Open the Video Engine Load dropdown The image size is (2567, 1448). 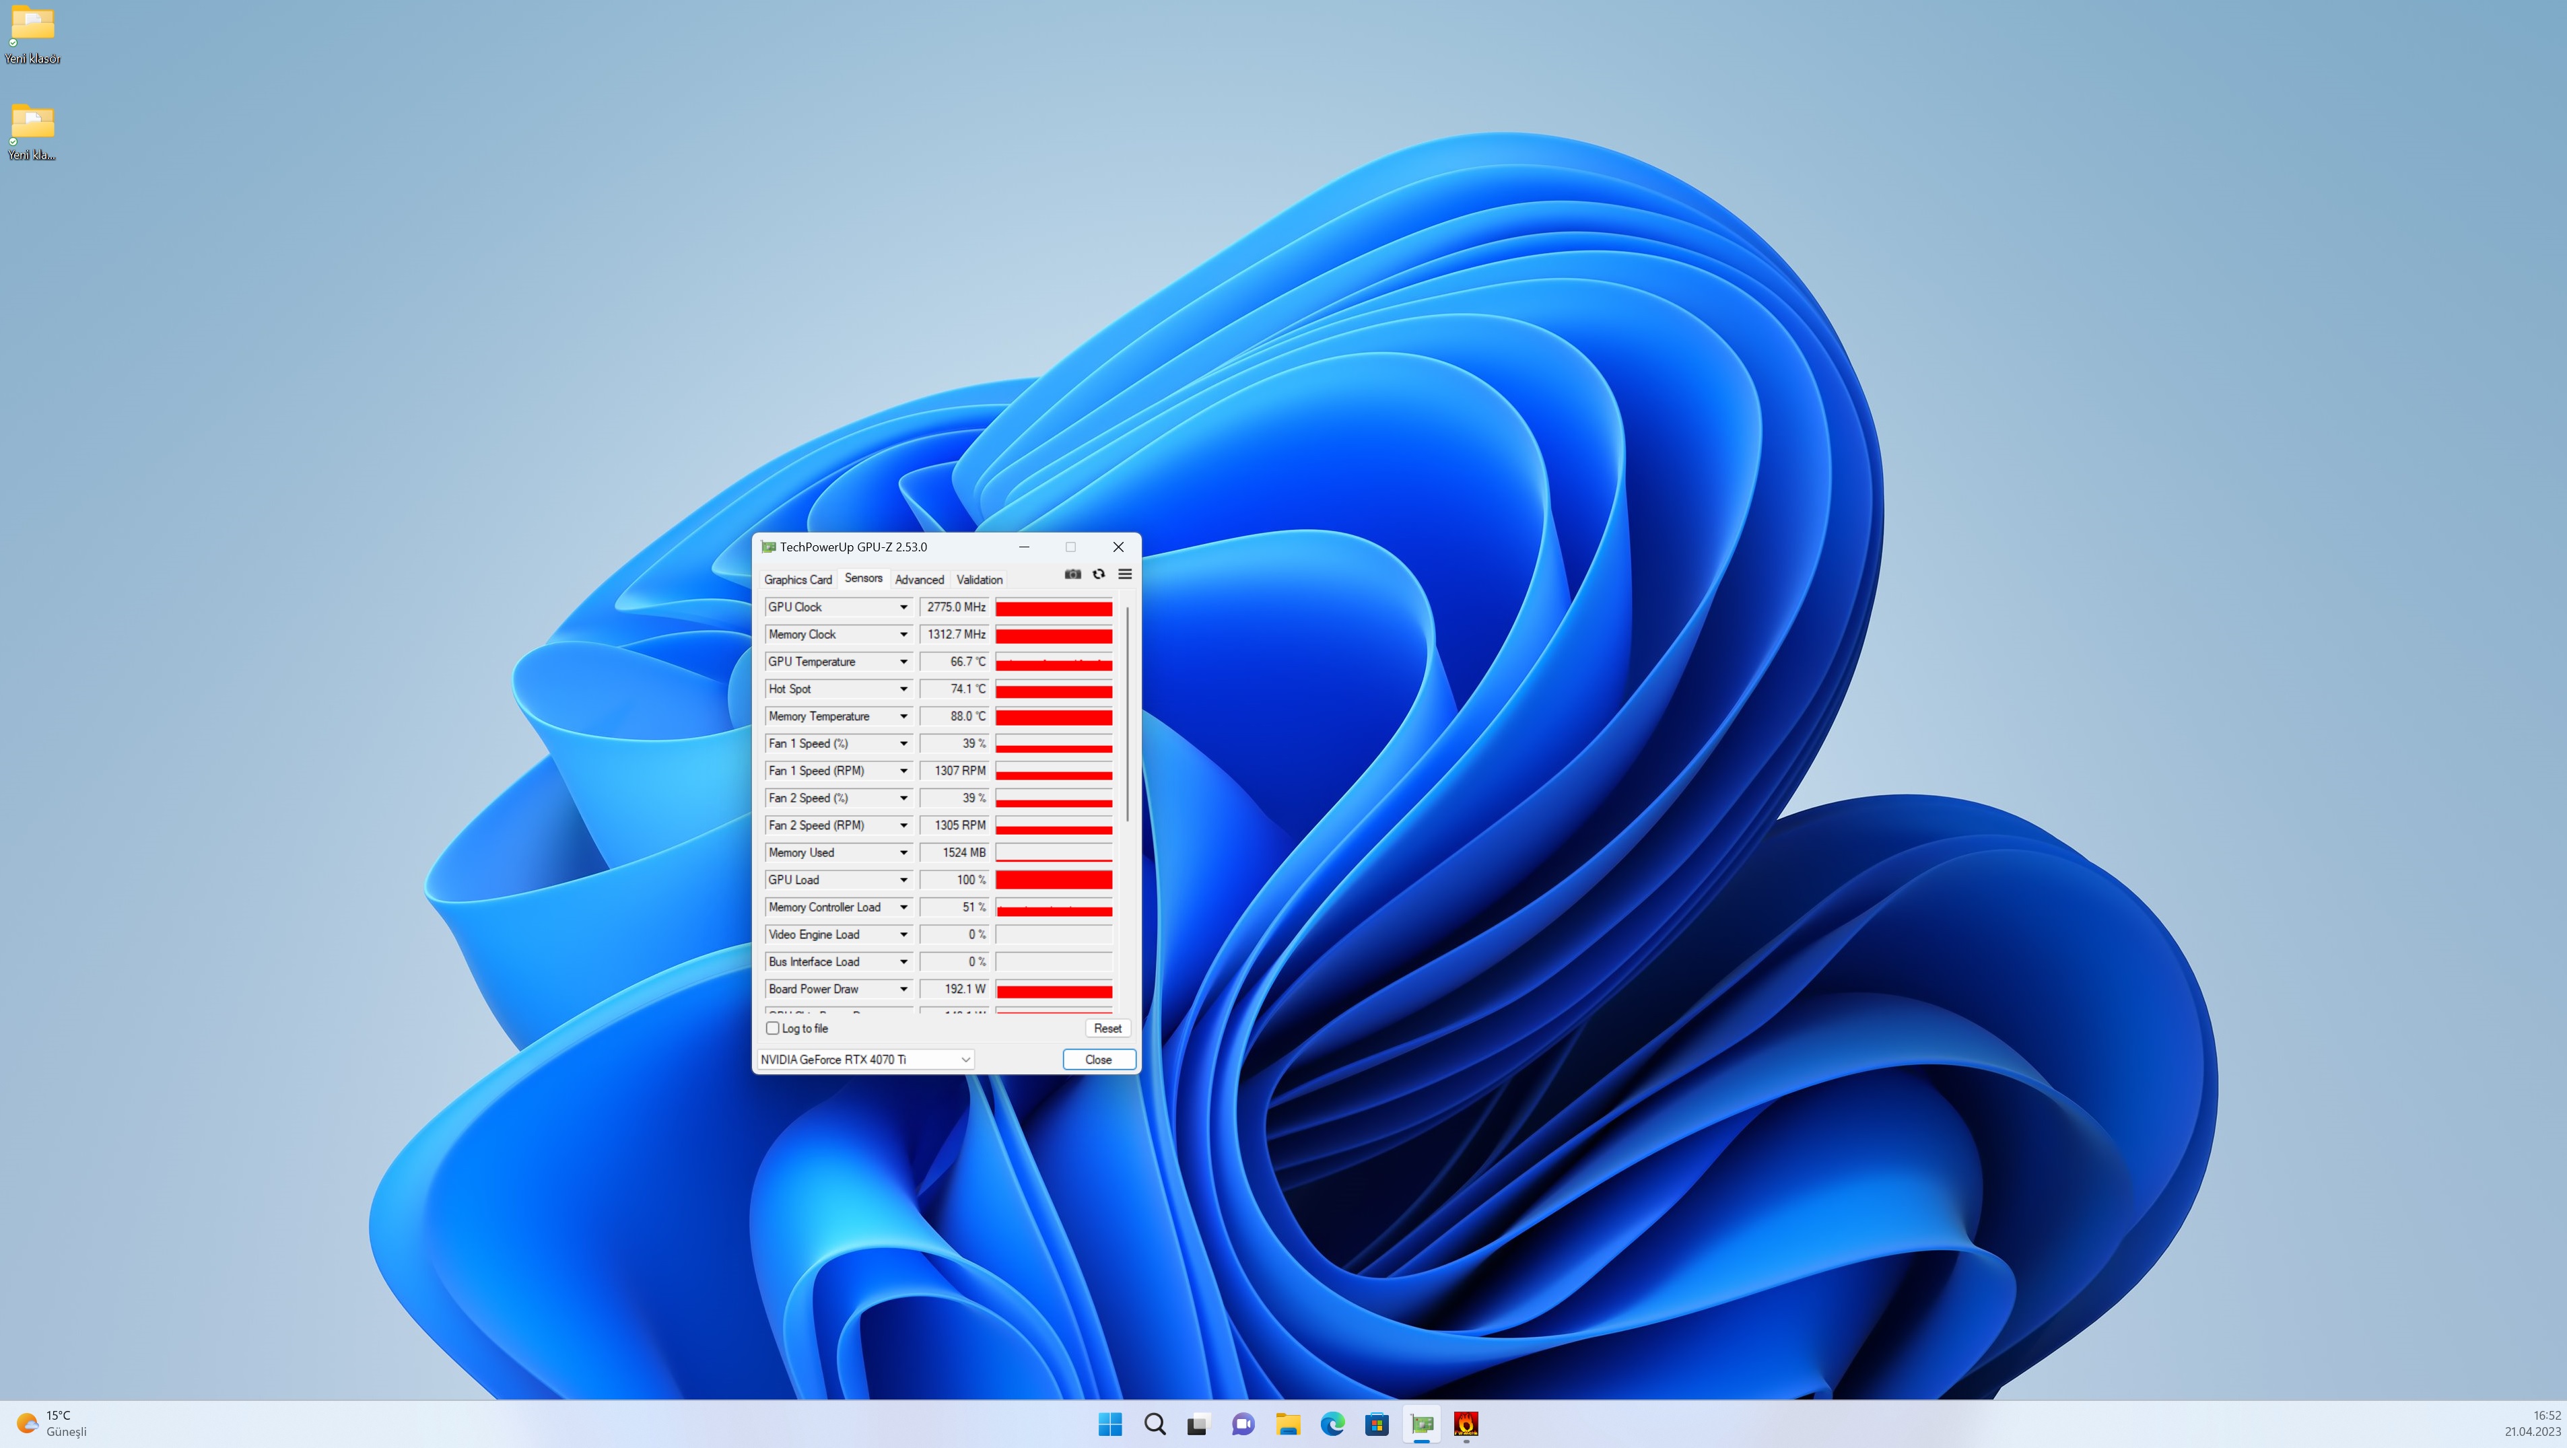pos(904,935)
